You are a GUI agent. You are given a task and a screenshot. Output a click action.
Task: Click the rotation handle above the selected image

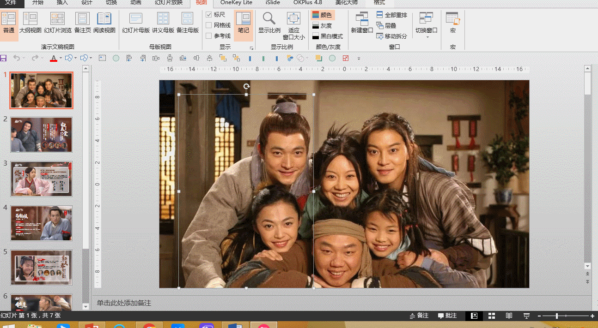pos(246,86)
